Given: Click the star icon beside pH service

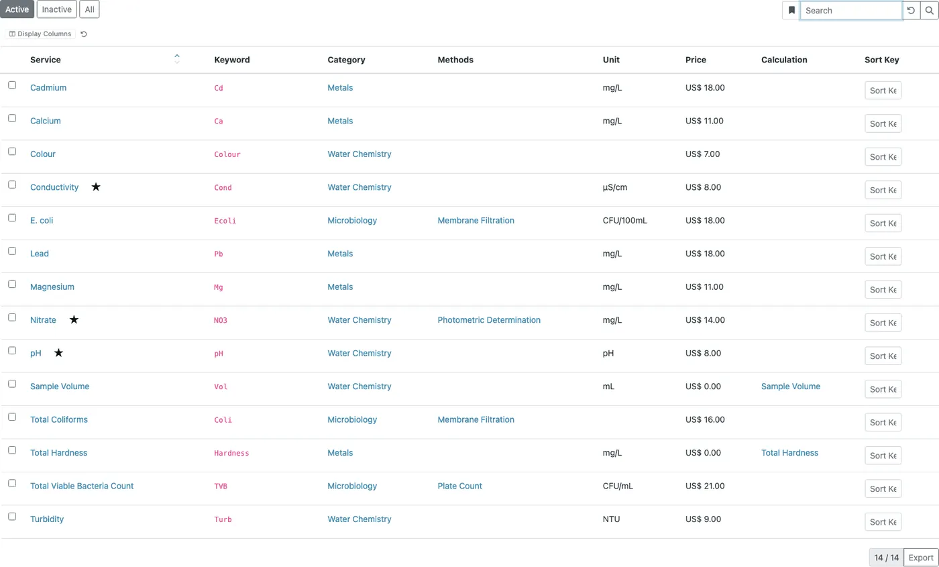Looking at the screenshot, I should pos(58,353).
